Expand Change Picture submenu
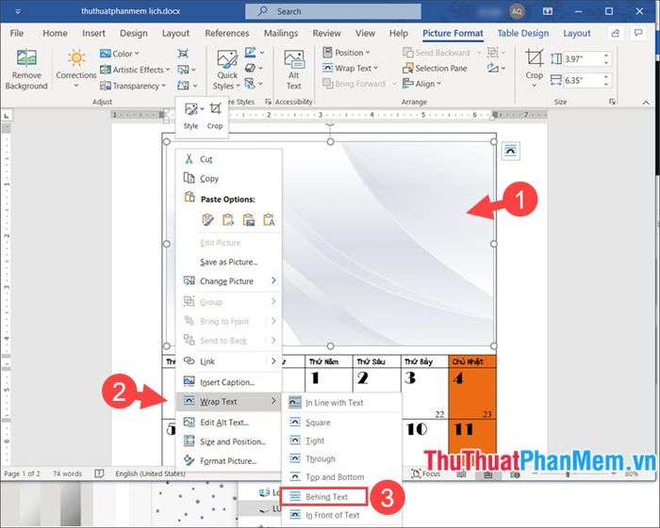The height and width of the screenshot is (528, 660). click(x=228, y=281)
